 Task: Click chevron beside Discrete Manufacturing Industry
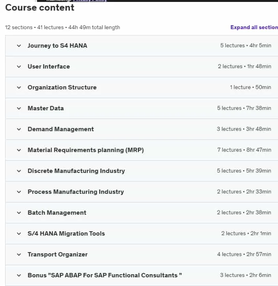coord(19,171)
